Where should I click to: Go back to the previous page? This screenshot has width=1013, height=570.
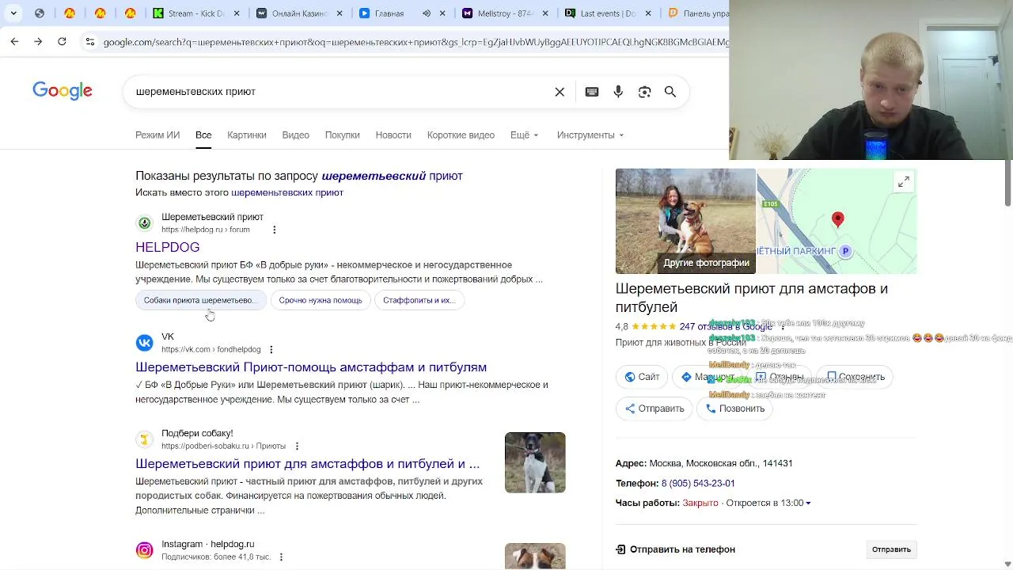14,41
